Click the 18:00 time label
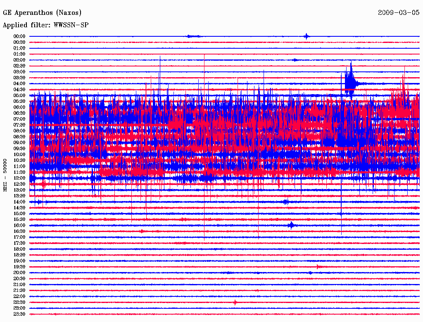Image resolution: width=423 pixels, height=322 pixels. [x=19, y=249]
